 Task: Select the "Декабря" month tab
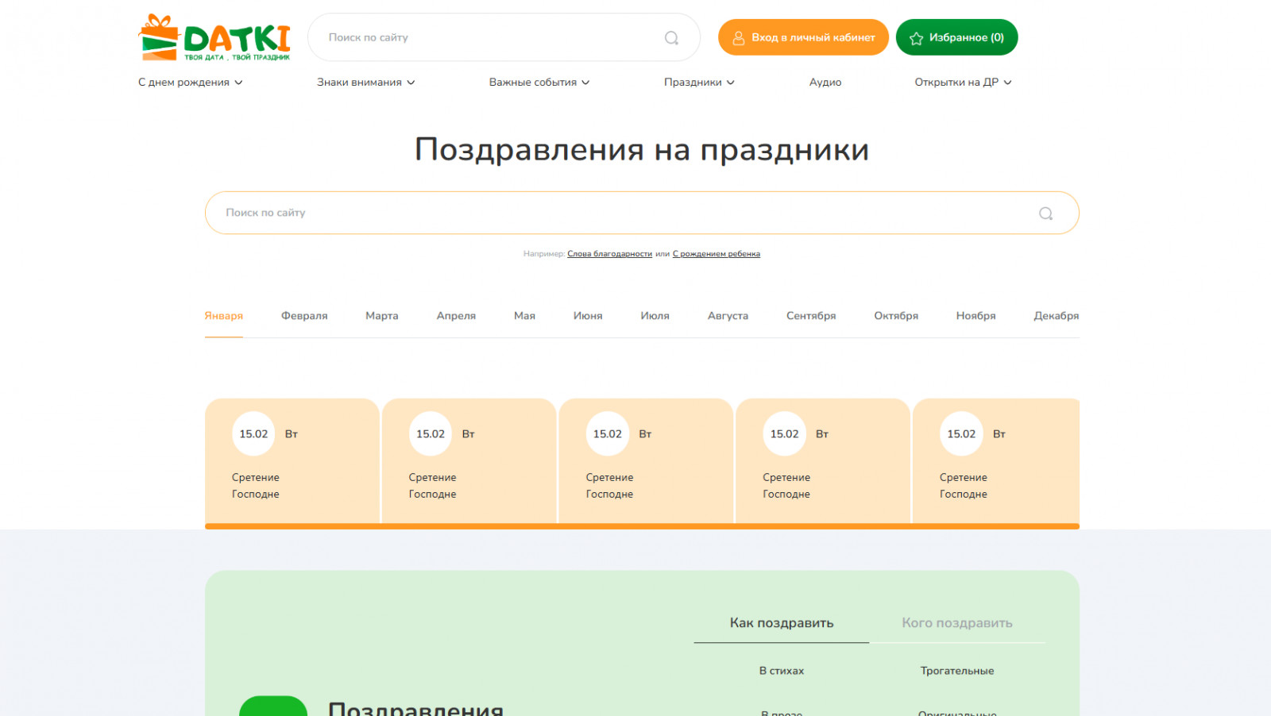pos(1057,316)
